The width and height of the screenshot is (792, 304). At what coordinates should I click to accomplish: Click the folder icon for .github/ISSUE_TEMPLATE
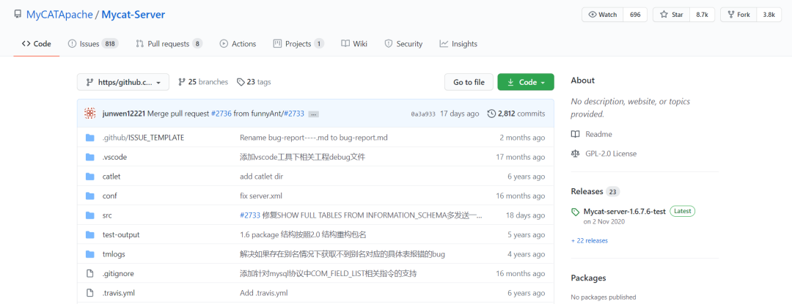pyautogui.click(x=90, y=138)
